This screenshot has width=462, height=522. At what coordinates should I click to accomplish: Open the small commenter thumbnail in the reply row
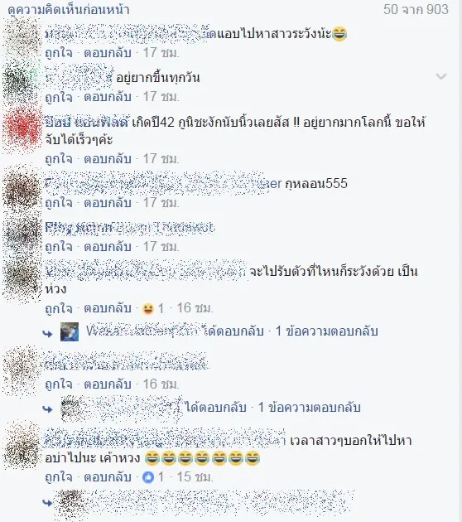tap(70, 331)
